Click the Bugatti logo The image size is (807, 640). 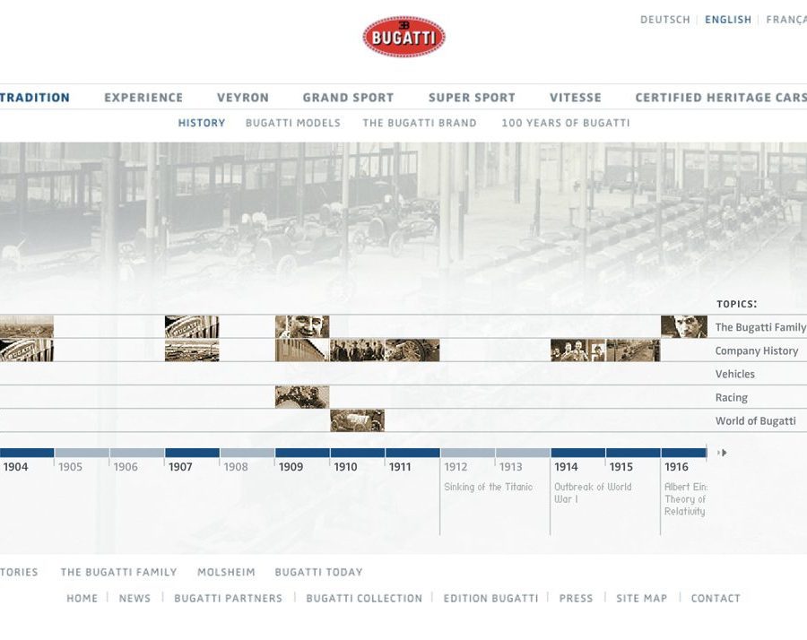[403, 37]
